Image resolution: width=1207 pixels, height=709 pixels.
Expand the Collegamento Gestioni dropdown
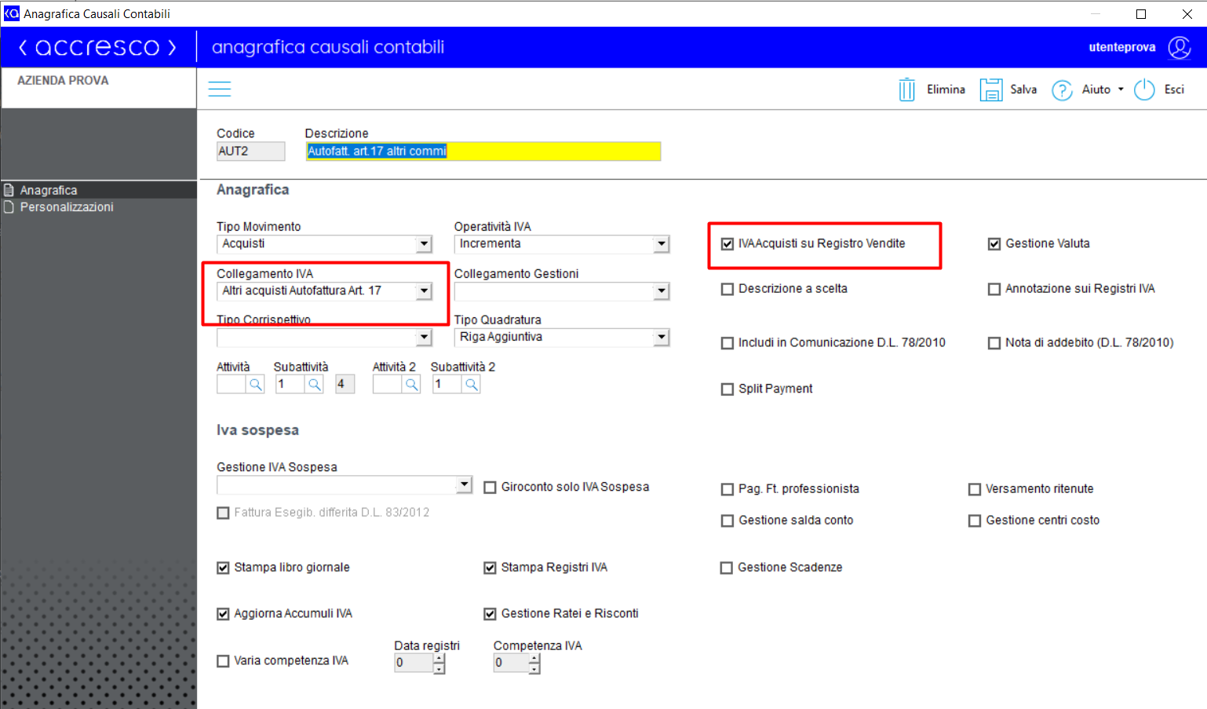662,291
